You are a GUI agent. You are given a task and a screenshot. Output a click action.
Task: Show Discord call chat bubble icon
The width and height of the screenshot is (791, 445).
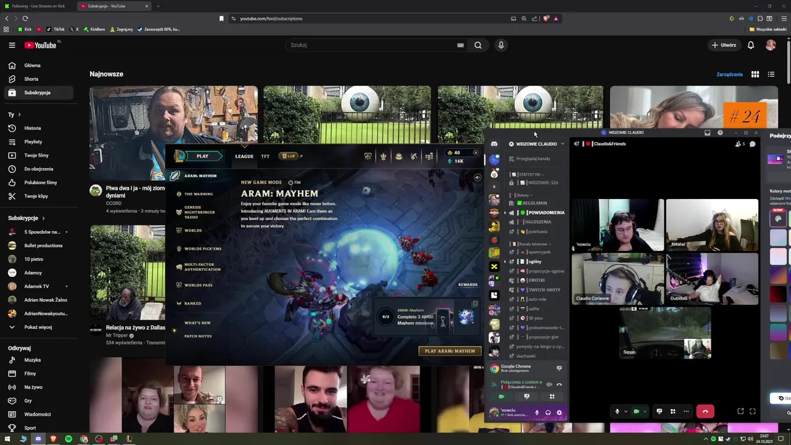[752, 144]
